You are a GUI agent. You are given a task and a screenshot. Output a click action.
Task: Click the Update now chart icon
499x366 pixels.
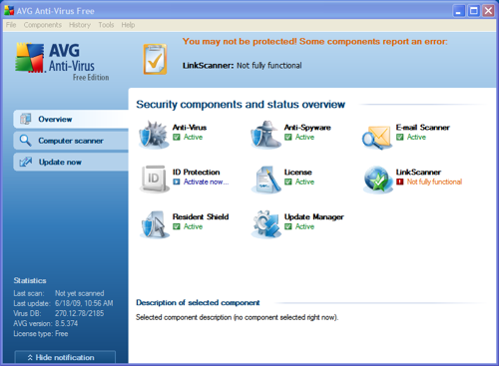click(x=25, y=162)
